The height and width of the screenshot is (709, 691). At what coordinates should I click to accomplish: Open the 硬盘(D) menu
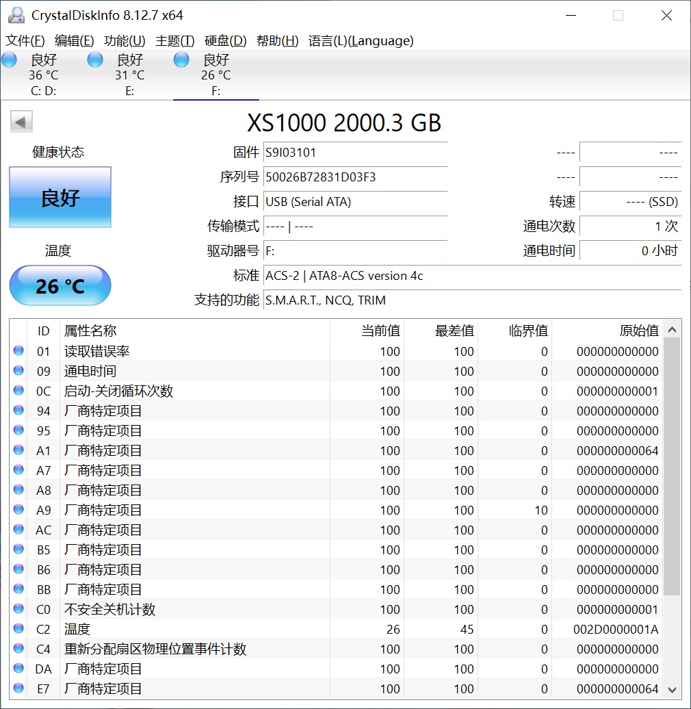pos(226,40)
